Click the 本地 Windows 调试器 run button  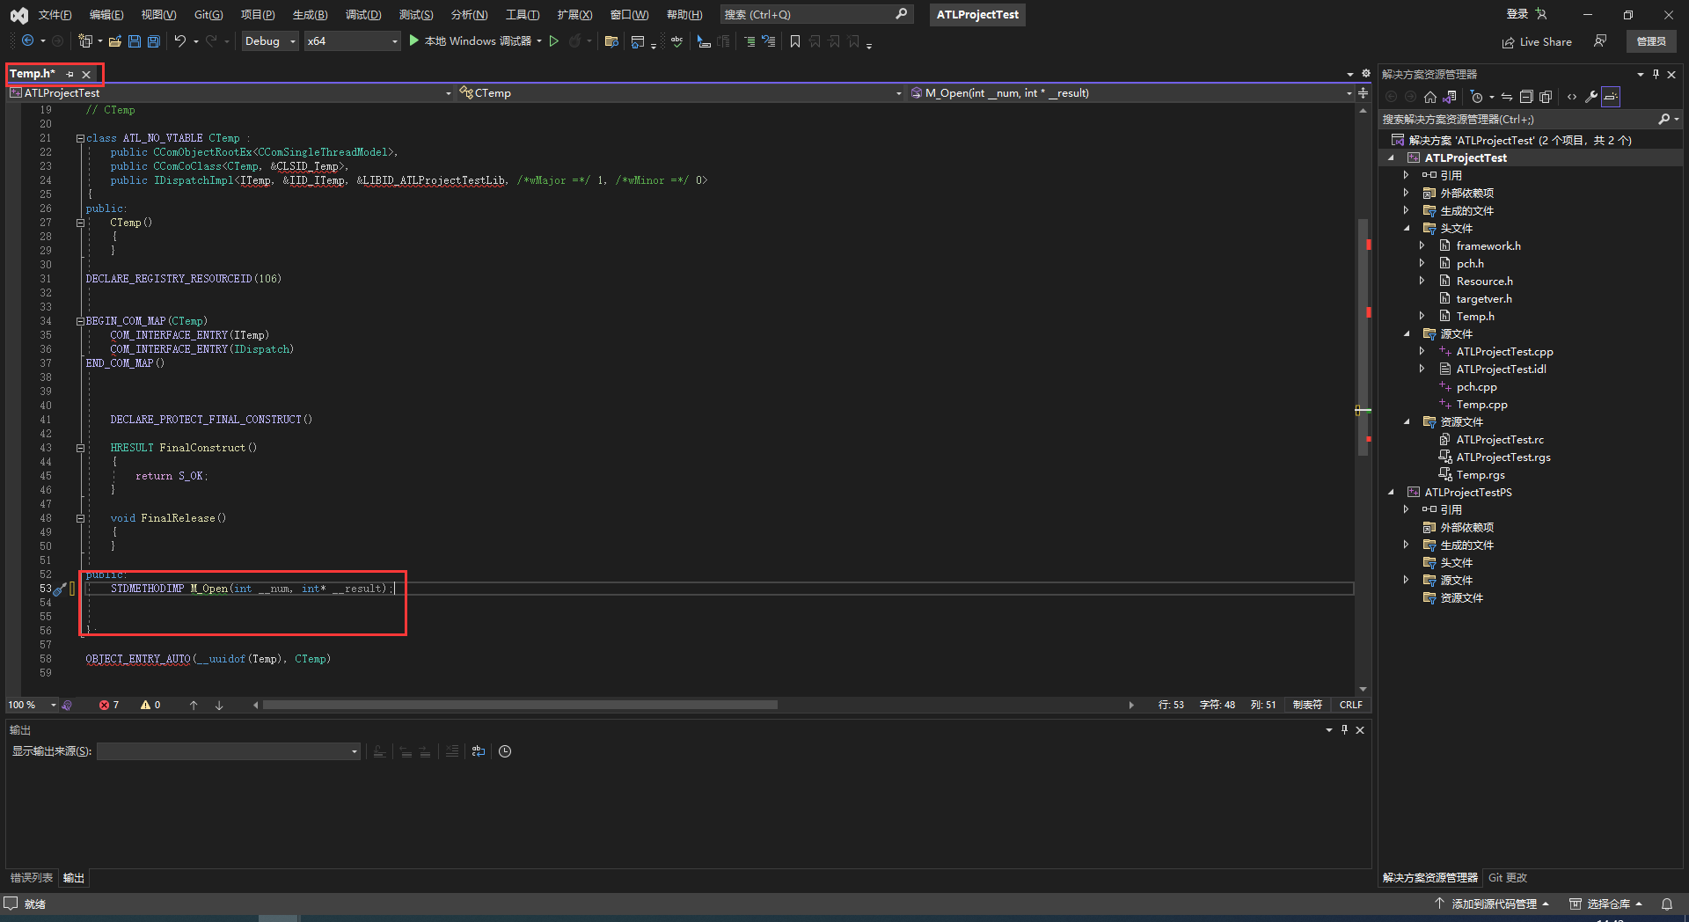471,41
